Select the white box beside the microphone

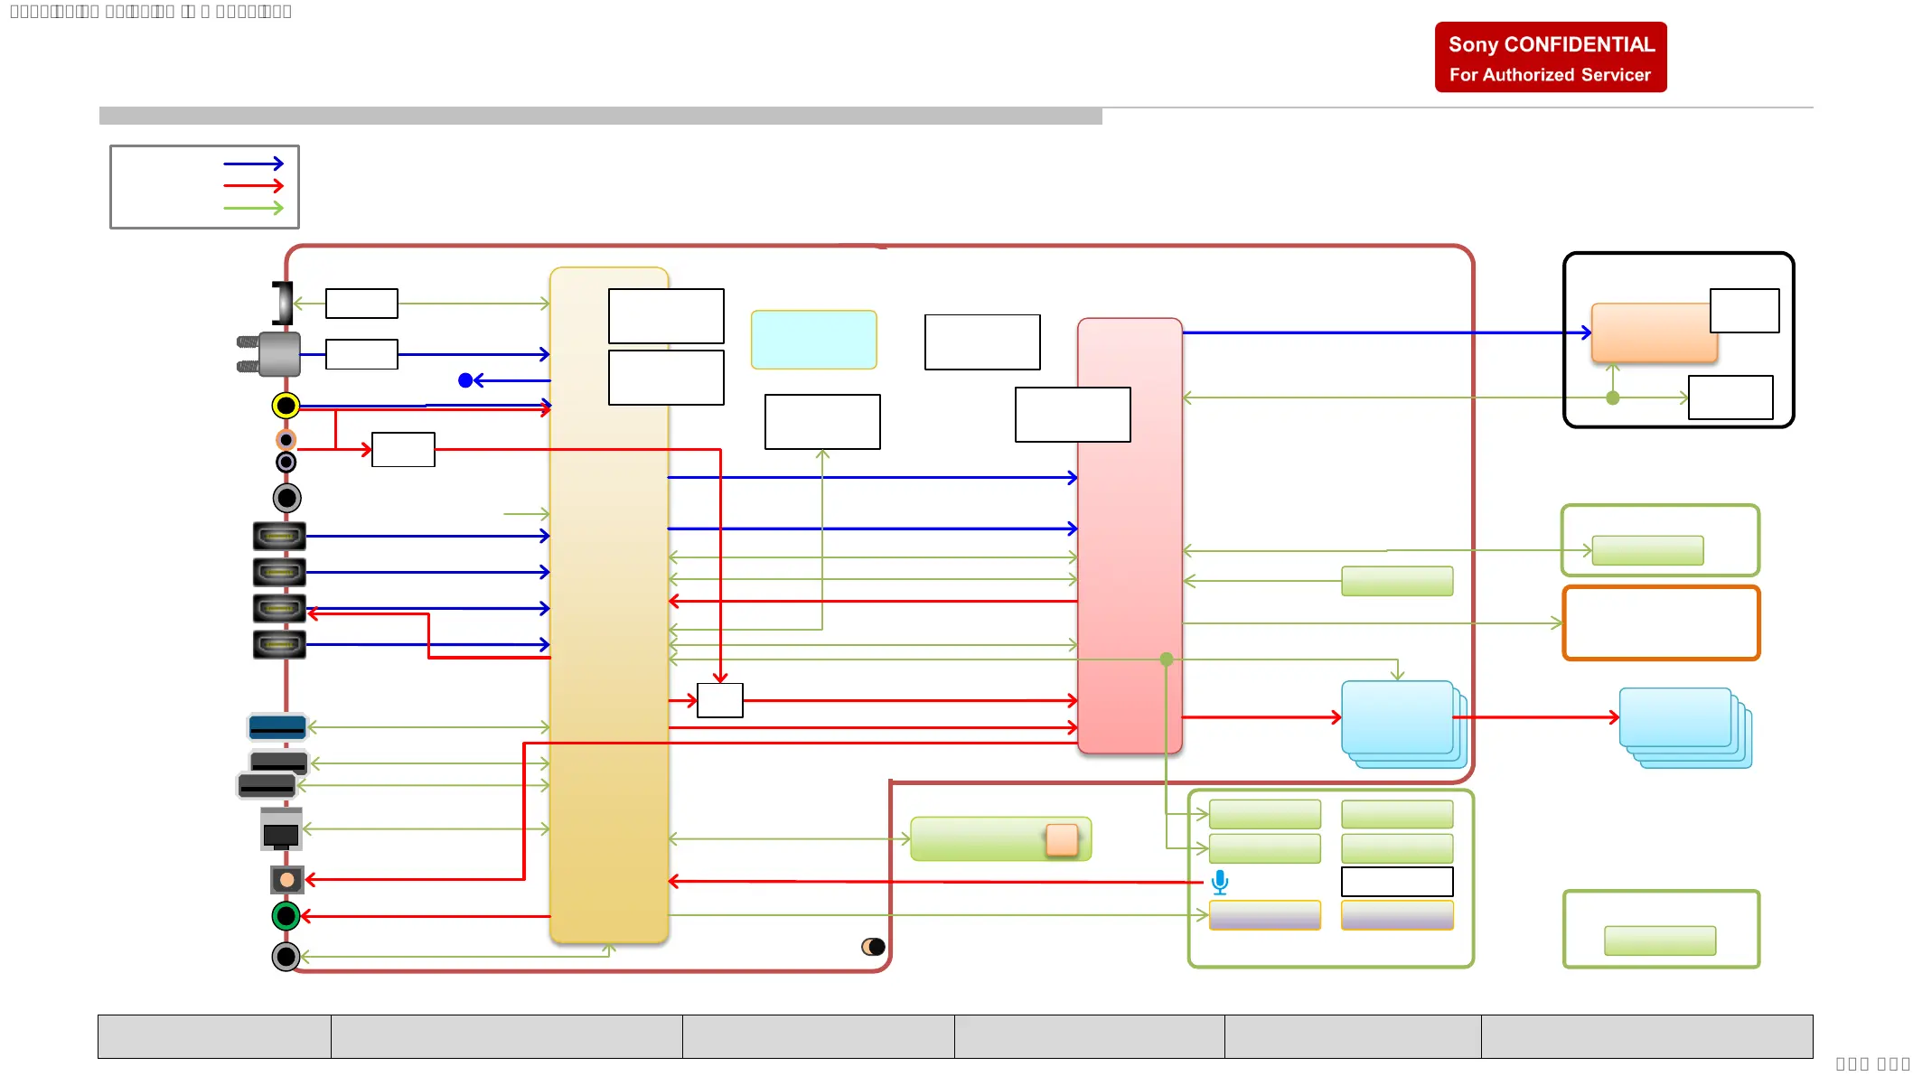coord(1397,882)
